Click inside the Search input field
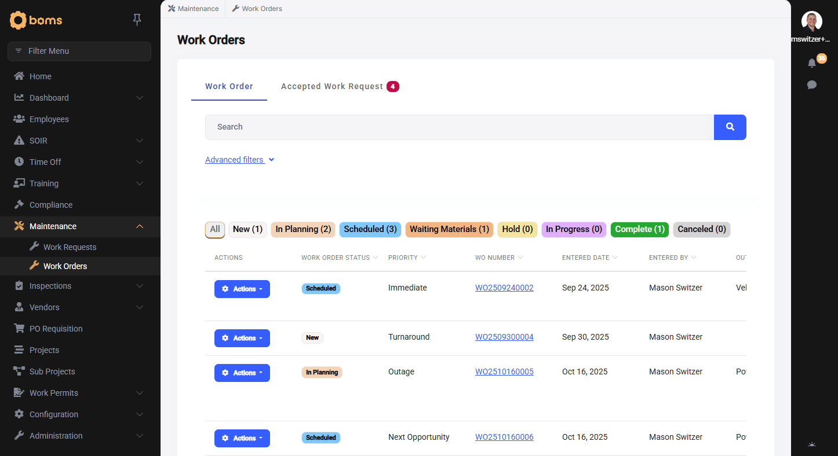Screen dimensions: 838x456 (406, 127)
